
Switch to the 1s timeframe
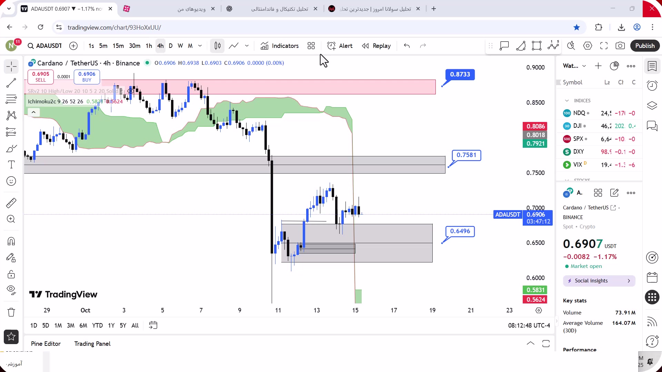point(91,46)
